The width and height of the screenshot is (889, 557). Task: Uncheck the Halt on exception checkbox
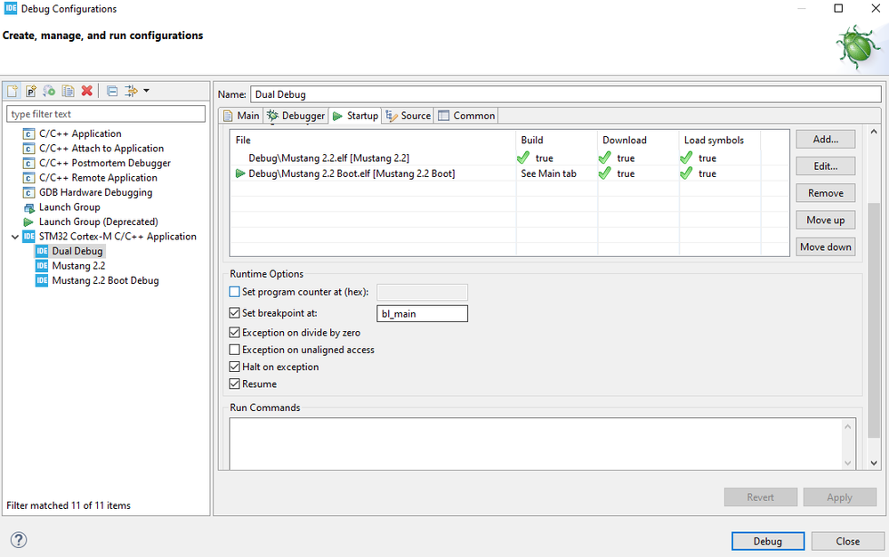point(234,367)
